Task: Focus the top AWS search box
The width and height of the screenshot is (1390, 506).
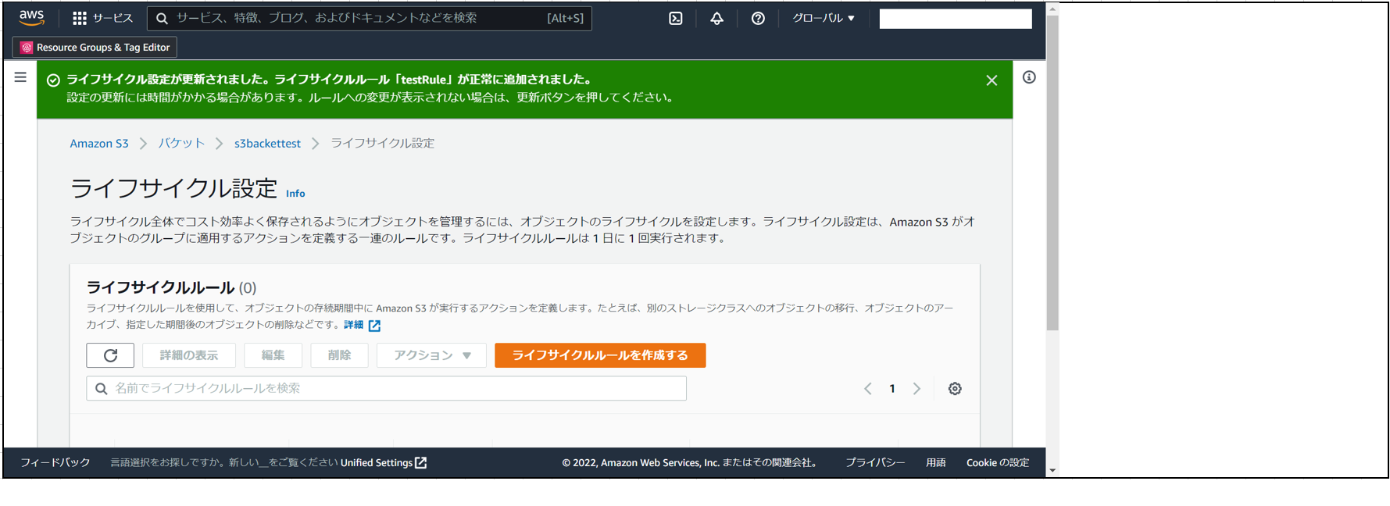Action: point(369,18)
